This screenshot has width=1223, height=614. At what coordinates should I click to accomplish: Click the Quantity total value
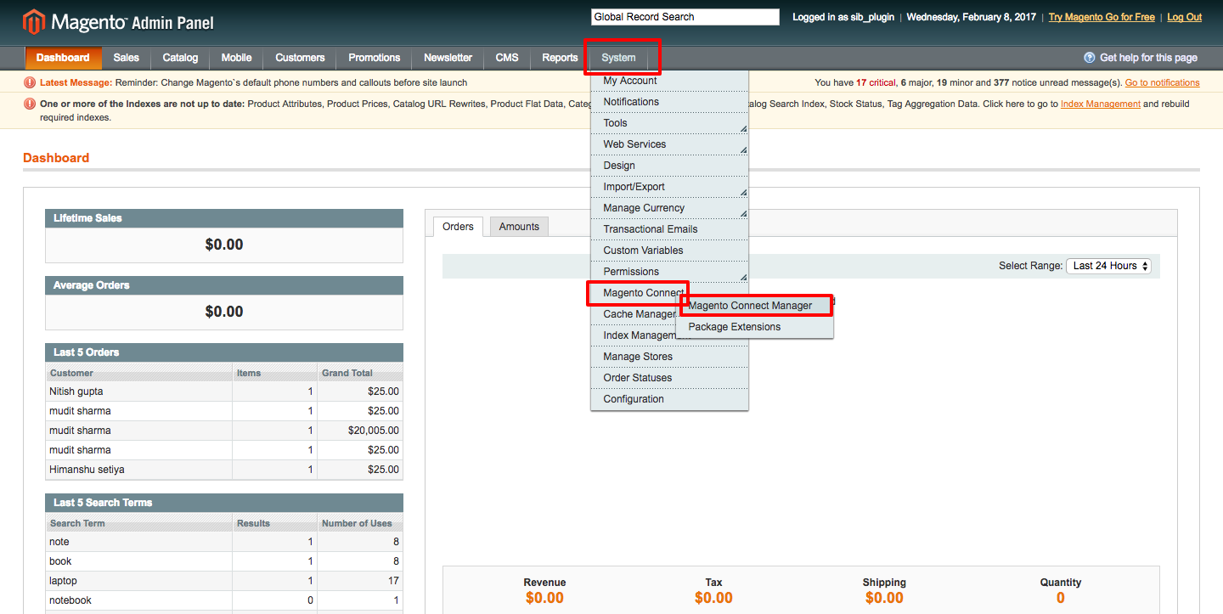pos(1061,598)
